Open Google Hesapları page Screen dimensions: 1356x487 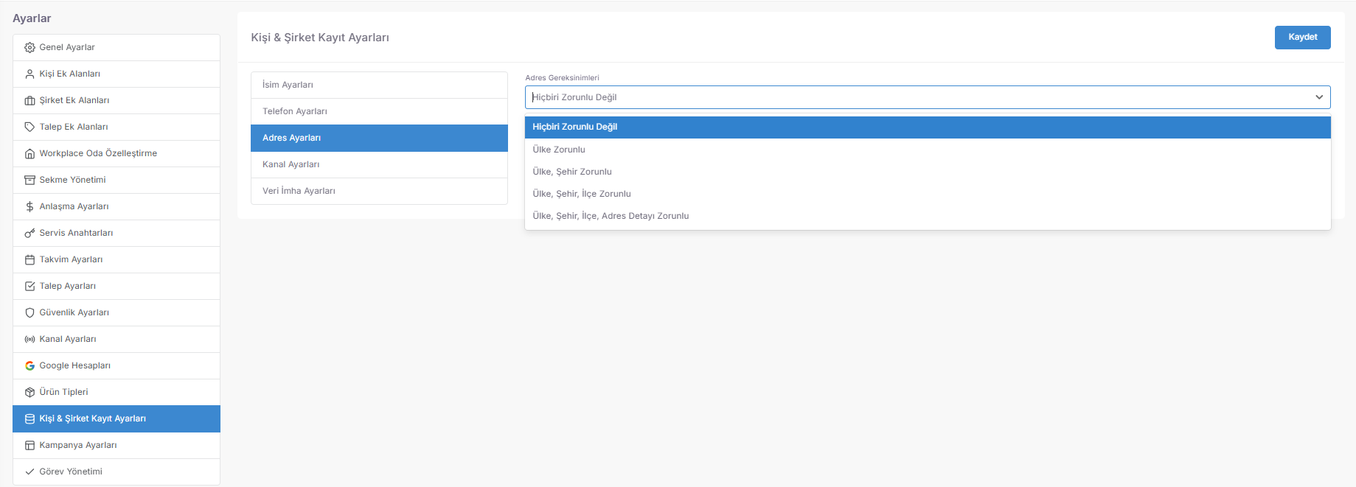117,365
